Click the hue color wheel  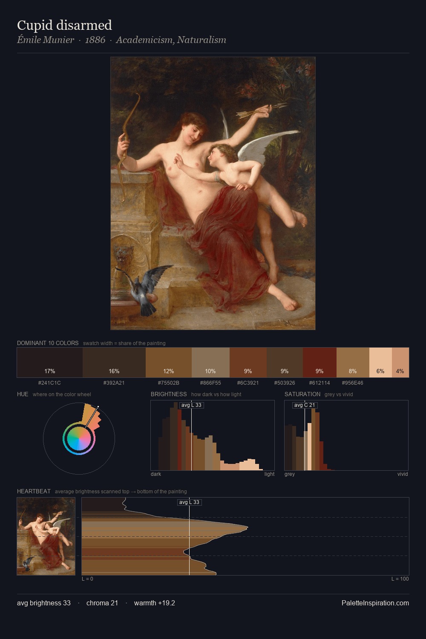click(x=79, y=438)
